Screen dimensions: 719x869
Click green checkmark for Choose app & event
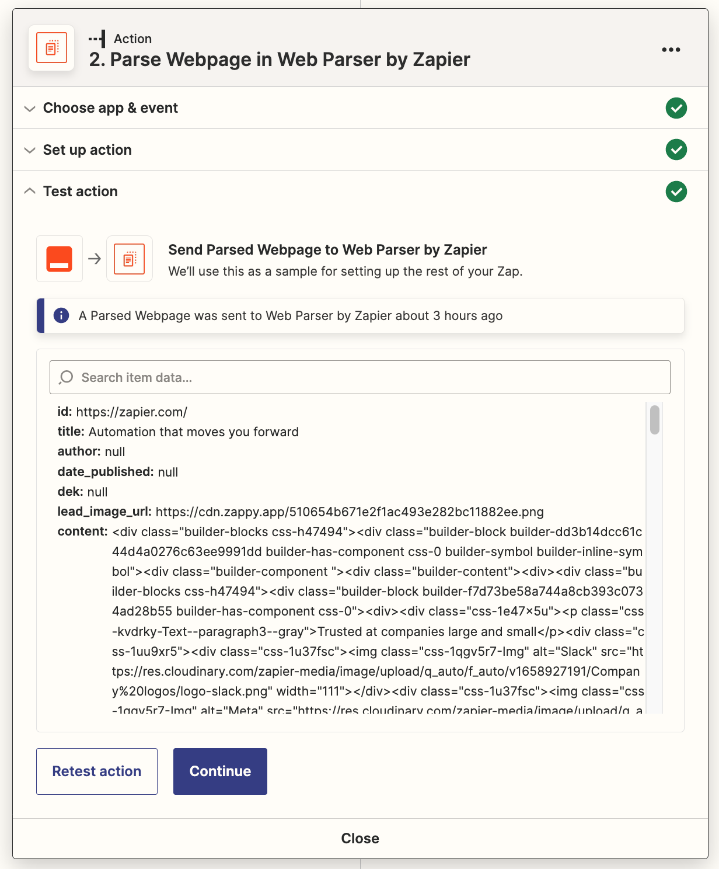pyautogui.click(x=676, y=108)
